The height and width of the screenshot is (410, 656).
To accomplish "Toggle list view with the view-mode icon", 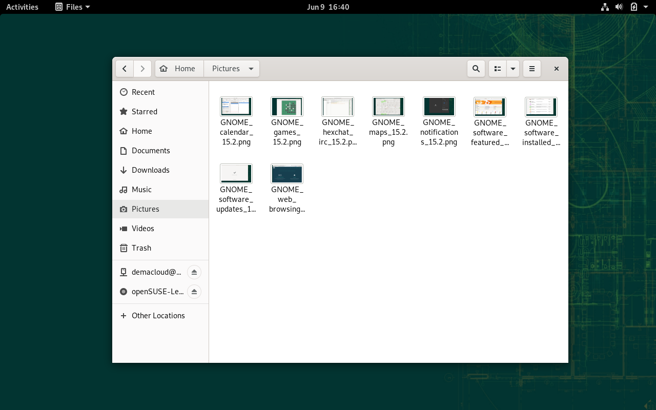I will click(498, 69).
